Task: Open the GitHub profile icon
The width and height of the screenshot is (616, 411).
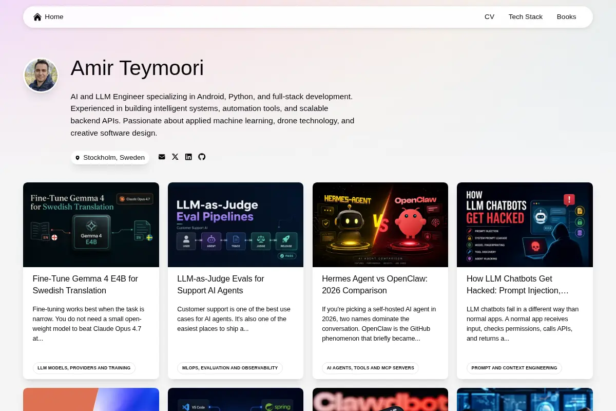Action: click(202, 157)
